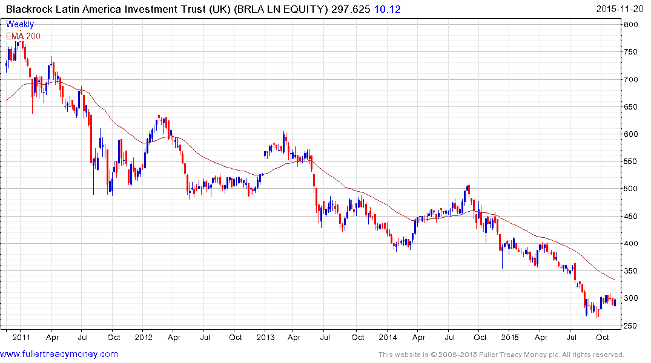Click the 500 price axis label
Screen dimensions: 651x363
[x=630, y=189]
